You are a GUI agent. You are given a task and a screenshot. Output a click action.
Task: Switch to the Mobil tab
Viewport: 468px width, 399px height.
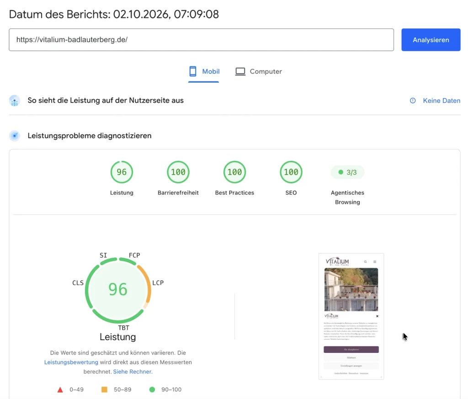pyautogui.click(x=204, y=72)
